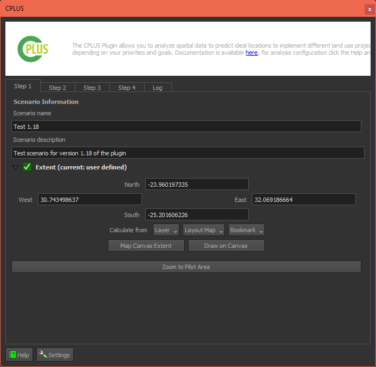Click the CPLUS logo image

pyautogui.click(x=33, y=49)
